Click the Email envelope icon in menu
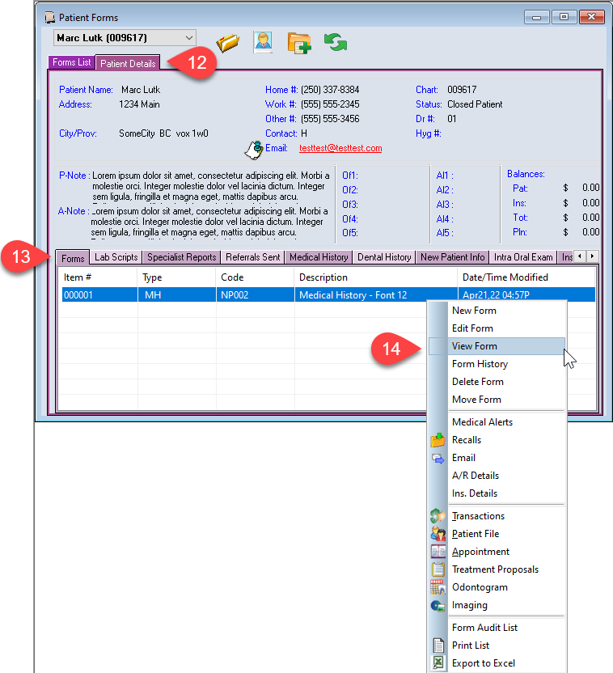This screenshot has height=673, width=613. tap(438, 459)
